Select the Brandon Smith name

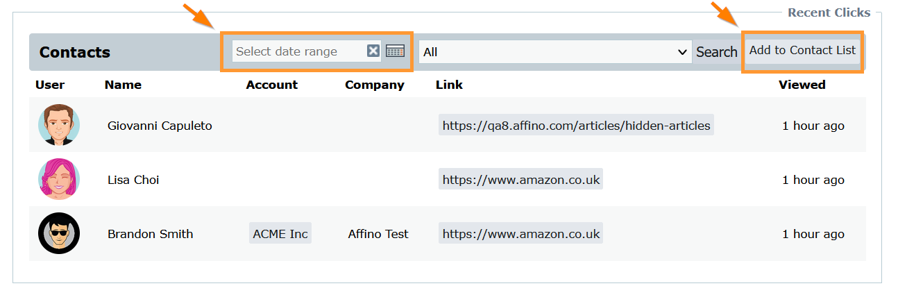pos(150,234)
